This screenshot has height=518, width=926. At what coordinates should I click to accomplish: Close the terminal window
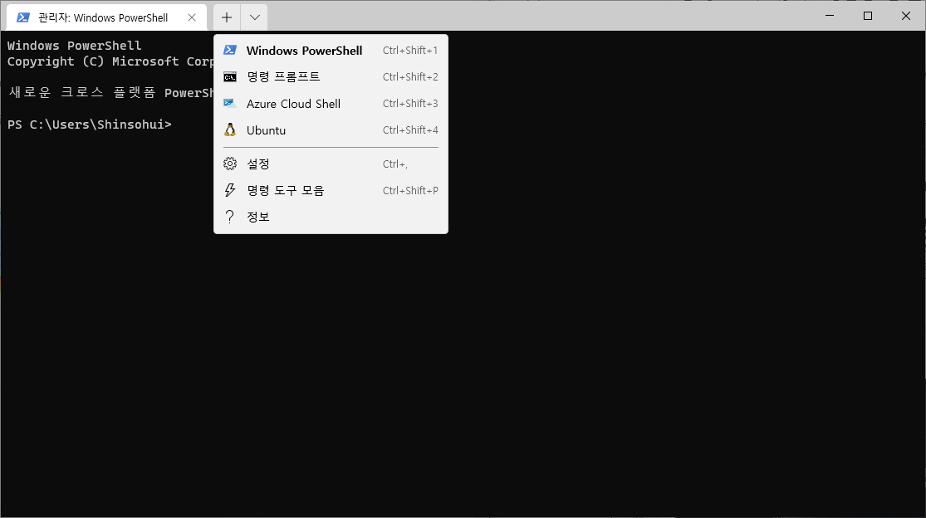pyautogui.click(x=906, y=16)
